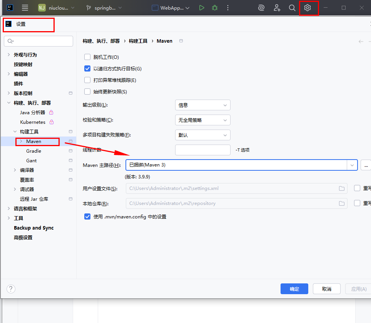The height and width of the screenshot is (323, 371).
Task: Select 插件 in settings tree
Action: pos(18,84)
